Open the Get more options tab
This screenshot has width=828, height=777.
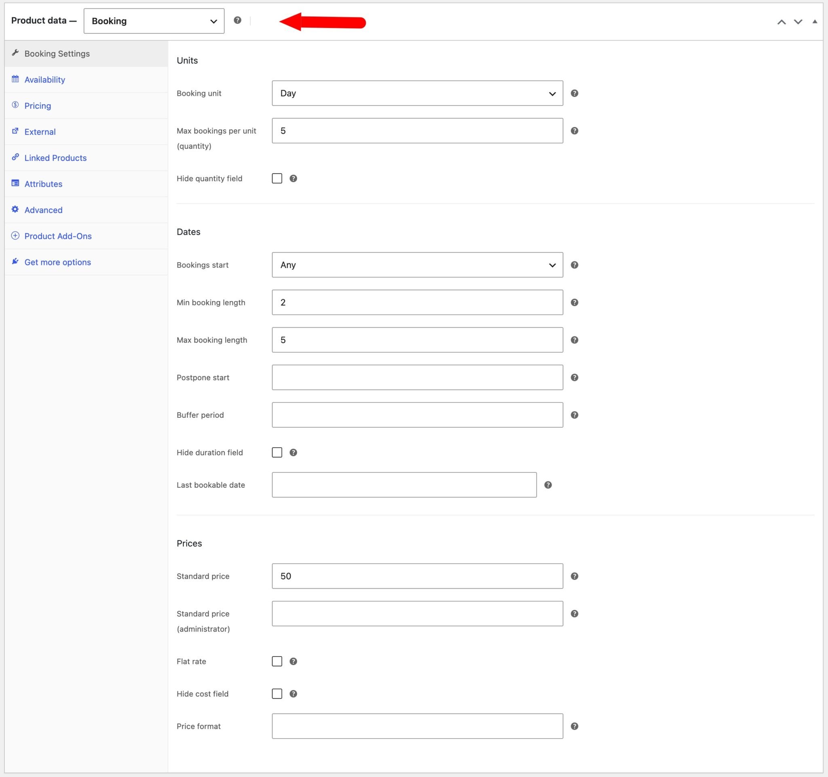pos(57,262)
